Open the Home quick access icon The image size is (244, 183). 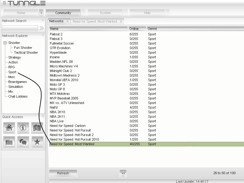pyautogui.click(x=9, y=128)
